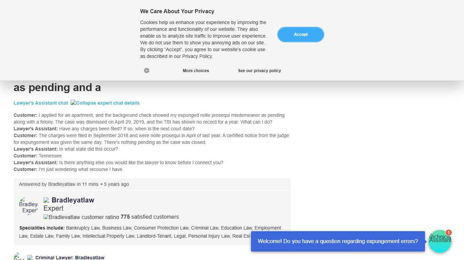
Task: Open the Welcome expungement errors chat bubble
Action: (338, 241)
